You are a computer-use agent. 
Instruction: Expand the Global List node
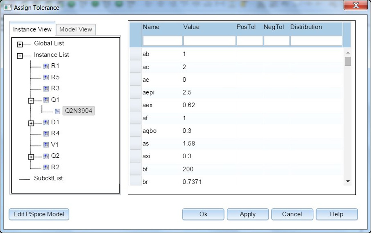pyautogui.click(x=20, y=44)
